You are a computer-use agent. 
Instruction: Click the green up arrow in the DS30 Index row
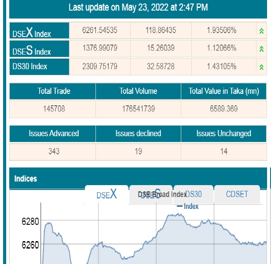tap(261, 67)
